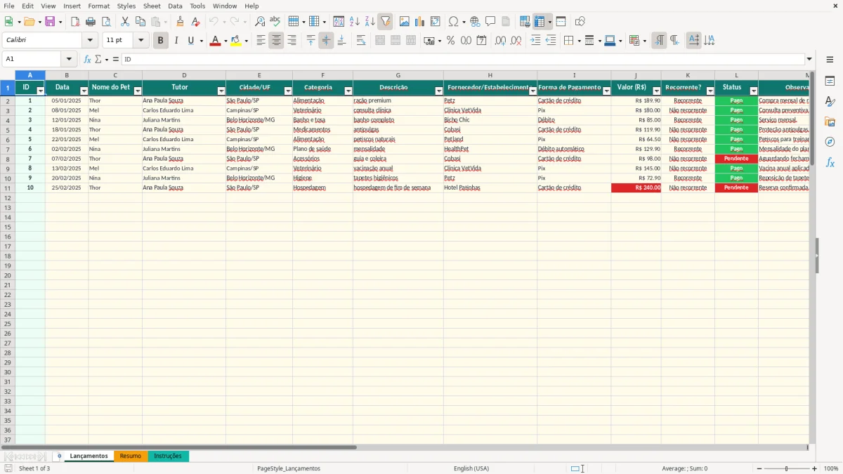Click Increase Indent icon
Viewport: 843px width, 474px height.
click(x=535, y=41)
